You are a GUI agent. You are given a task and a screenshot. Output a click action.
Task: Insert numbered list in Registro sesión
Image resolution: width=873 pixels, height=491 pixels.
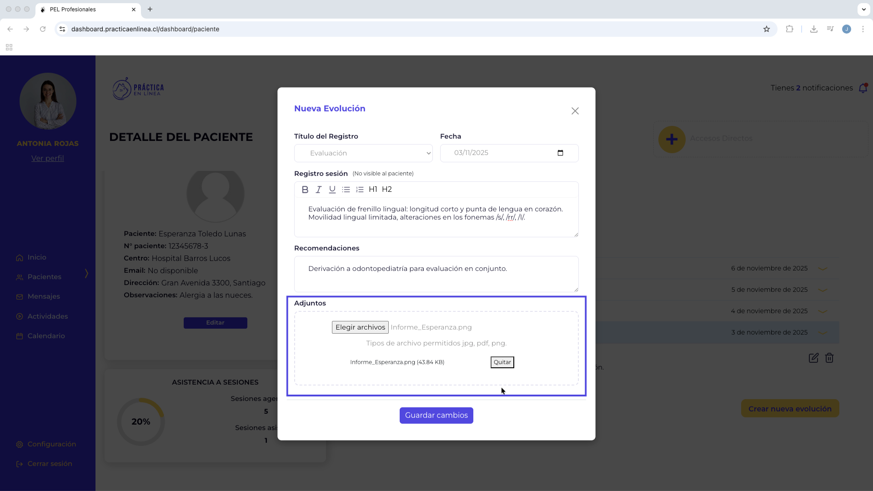click(x=360, y=190)
